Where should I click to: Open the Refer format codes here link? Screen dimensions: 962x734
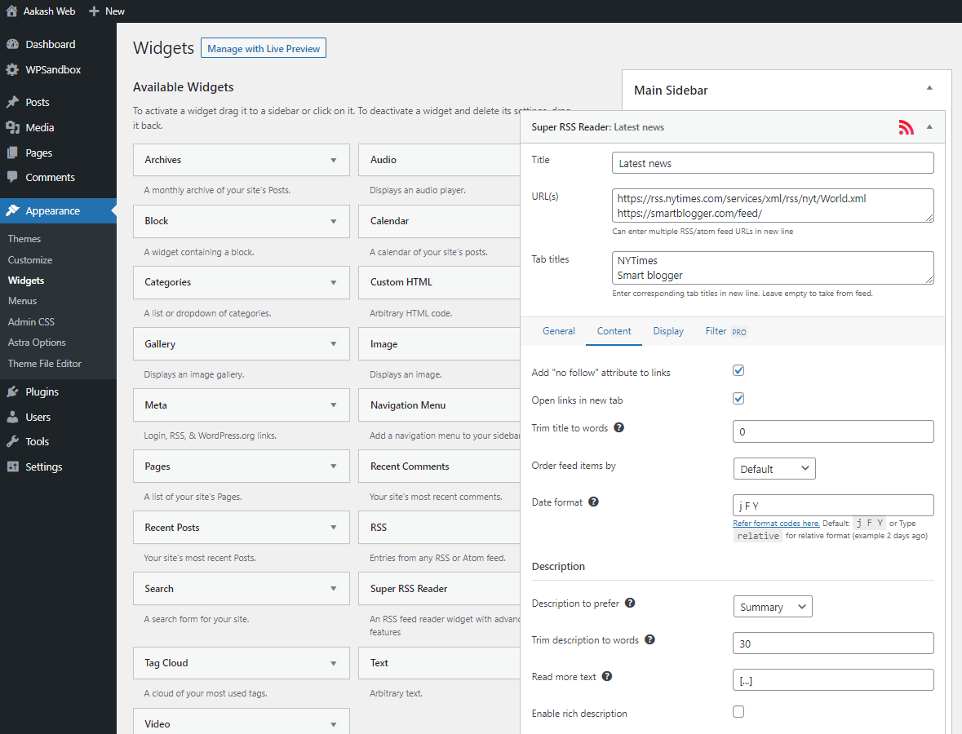[775, 523]
